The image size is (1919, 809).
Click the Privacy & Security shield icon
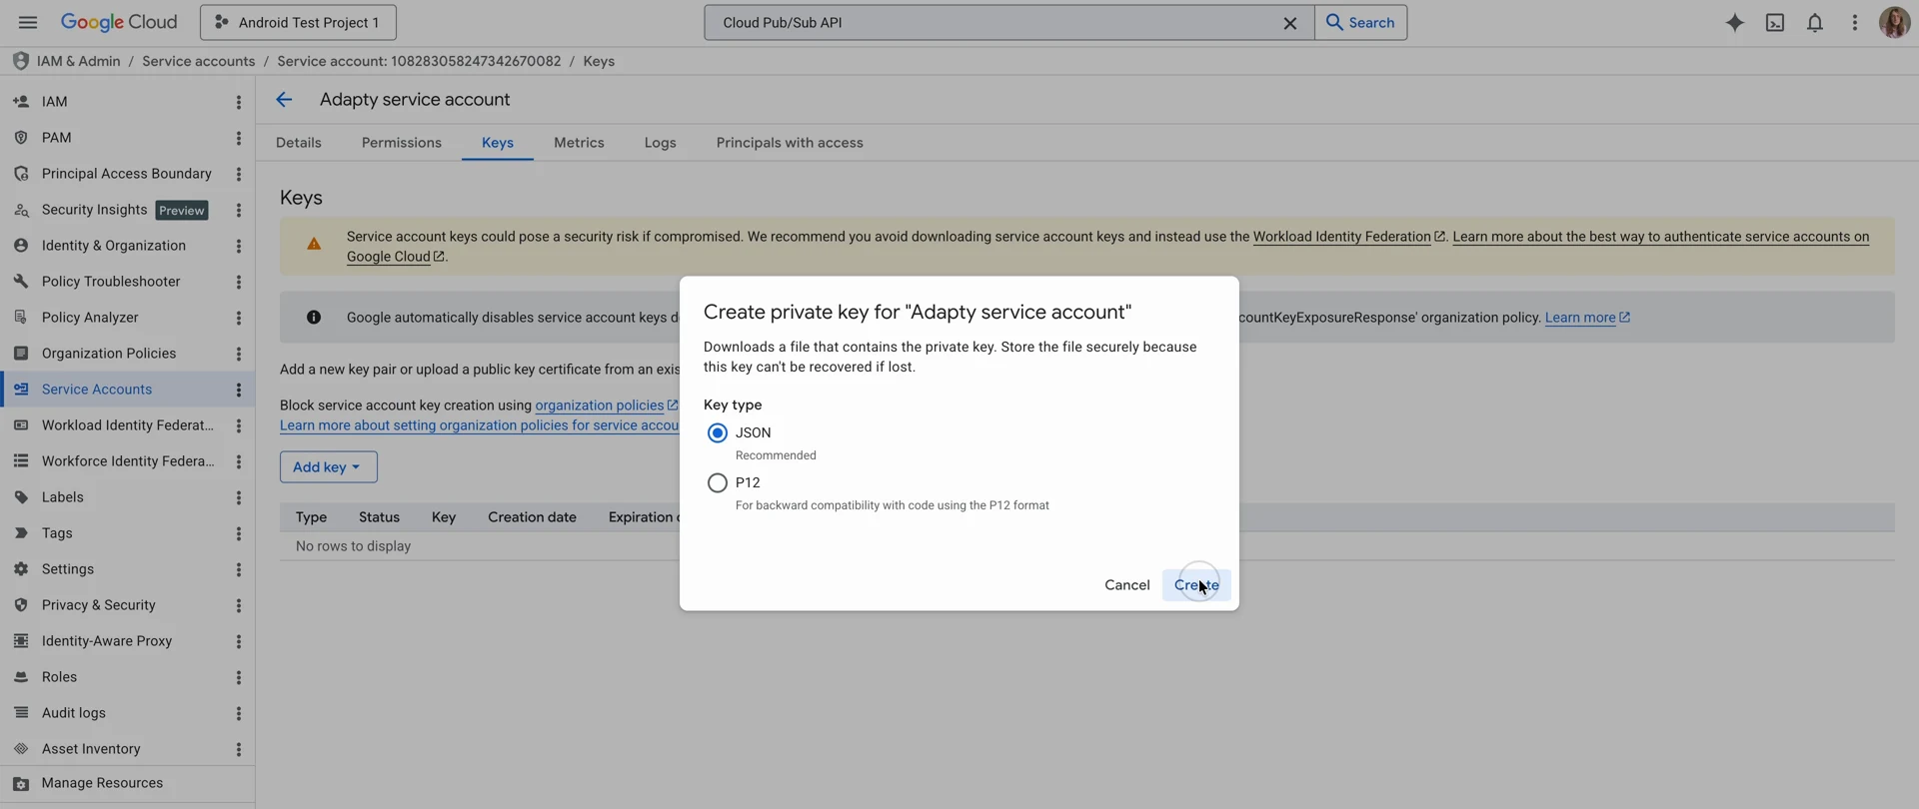[x=21, y=605]
